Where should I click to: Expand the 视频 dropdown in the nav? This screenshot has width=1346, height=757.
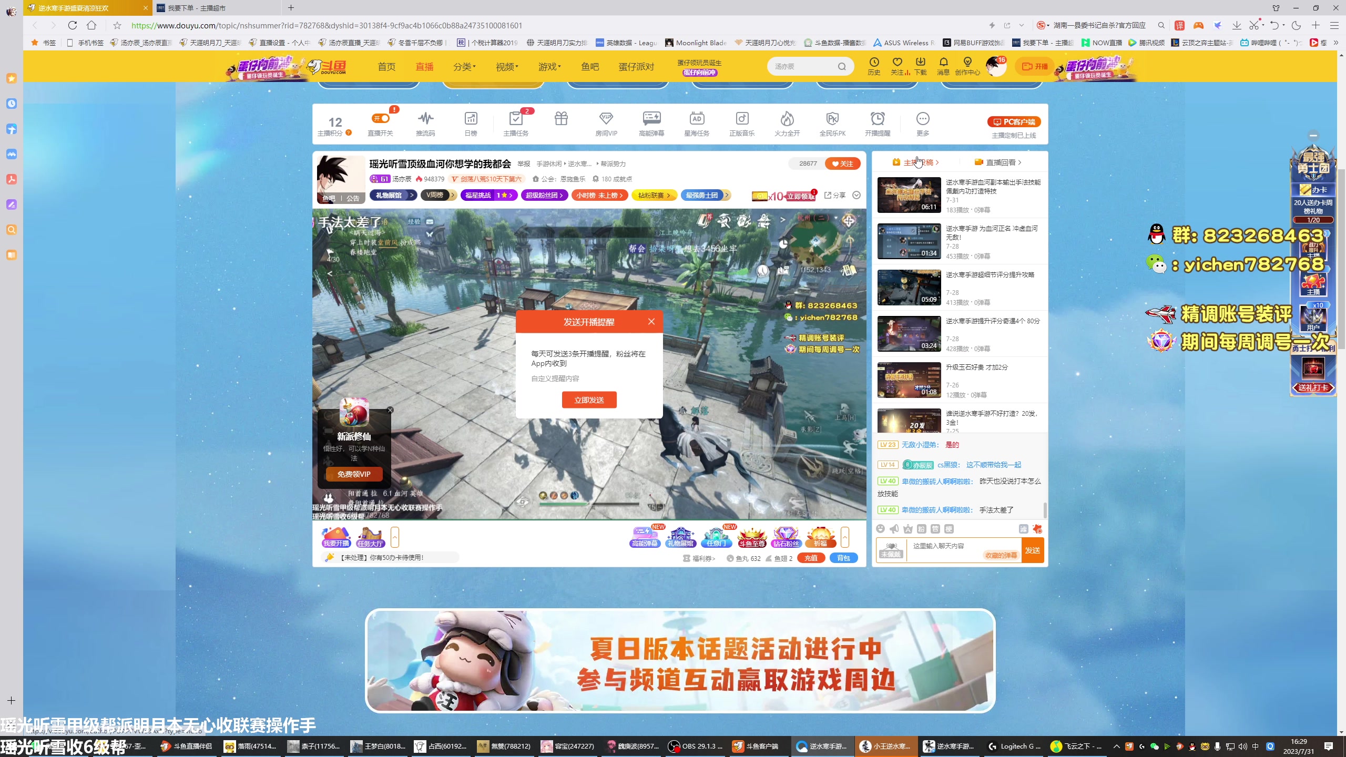506,67
